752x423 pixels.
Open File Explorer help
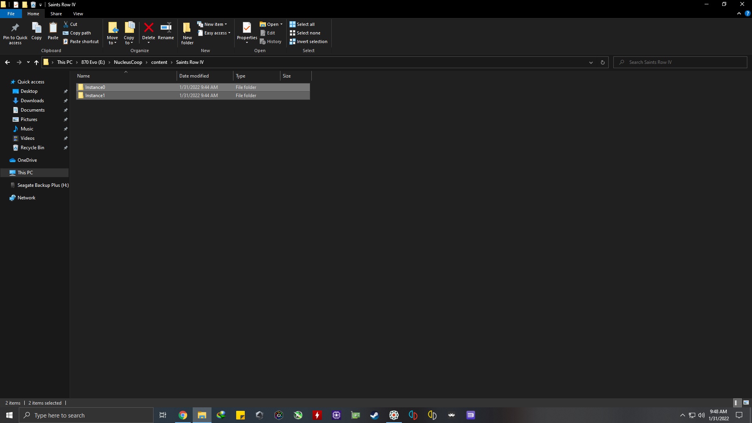[x=747, y=14]
